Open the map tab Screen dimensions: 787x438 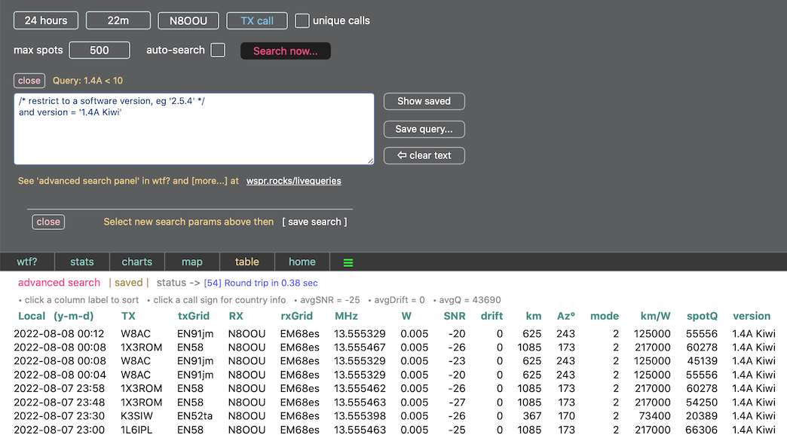point(192,262)
